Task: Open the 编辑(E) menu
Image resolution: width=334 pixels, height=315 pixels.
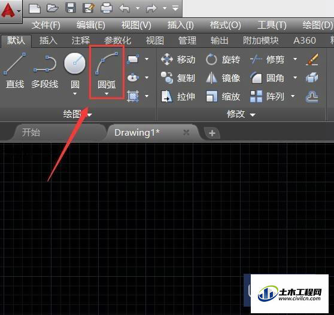Action: pos(91,25)
